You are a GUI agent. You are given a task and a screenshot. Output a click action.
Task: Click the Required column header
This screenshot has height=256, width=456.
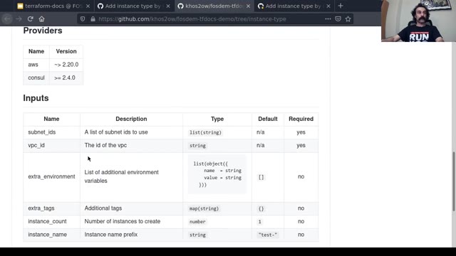pos(301,119)
